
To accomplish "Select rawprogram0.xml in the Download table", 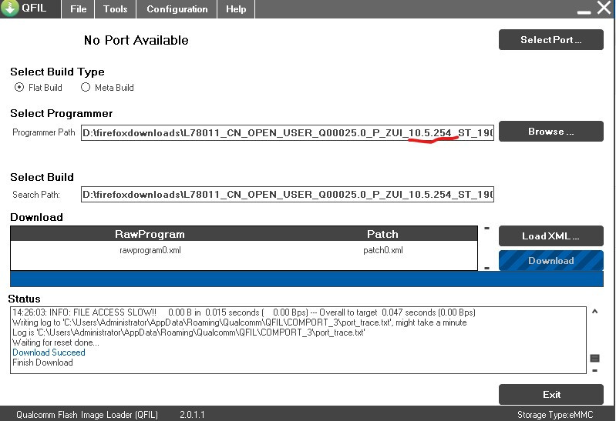I will click(x=150, y=250).
